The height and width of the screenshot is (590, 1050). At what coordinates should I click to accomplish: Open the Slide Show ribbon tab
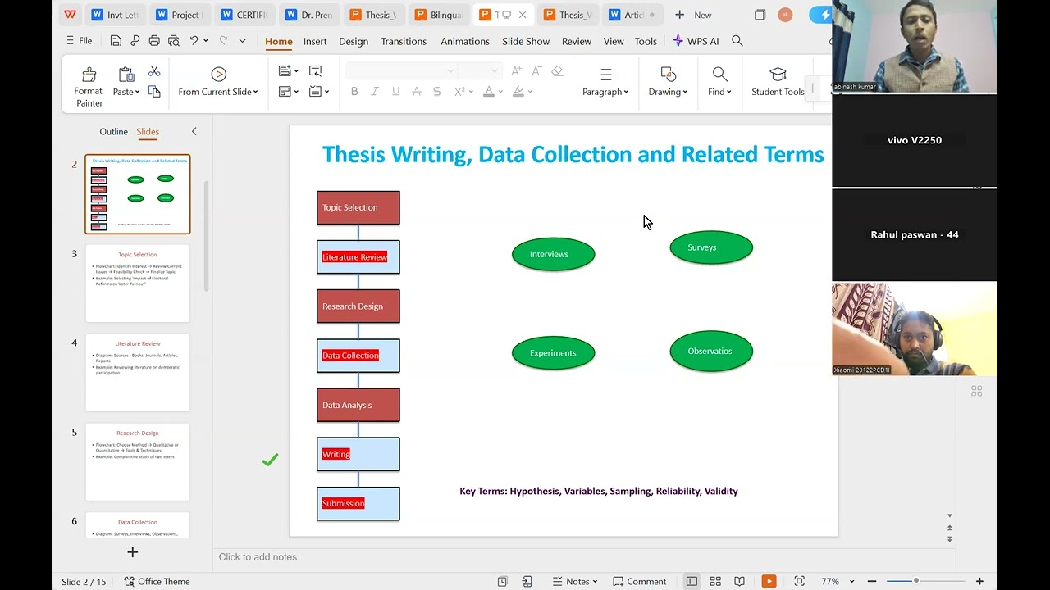[x=526, y=41]
